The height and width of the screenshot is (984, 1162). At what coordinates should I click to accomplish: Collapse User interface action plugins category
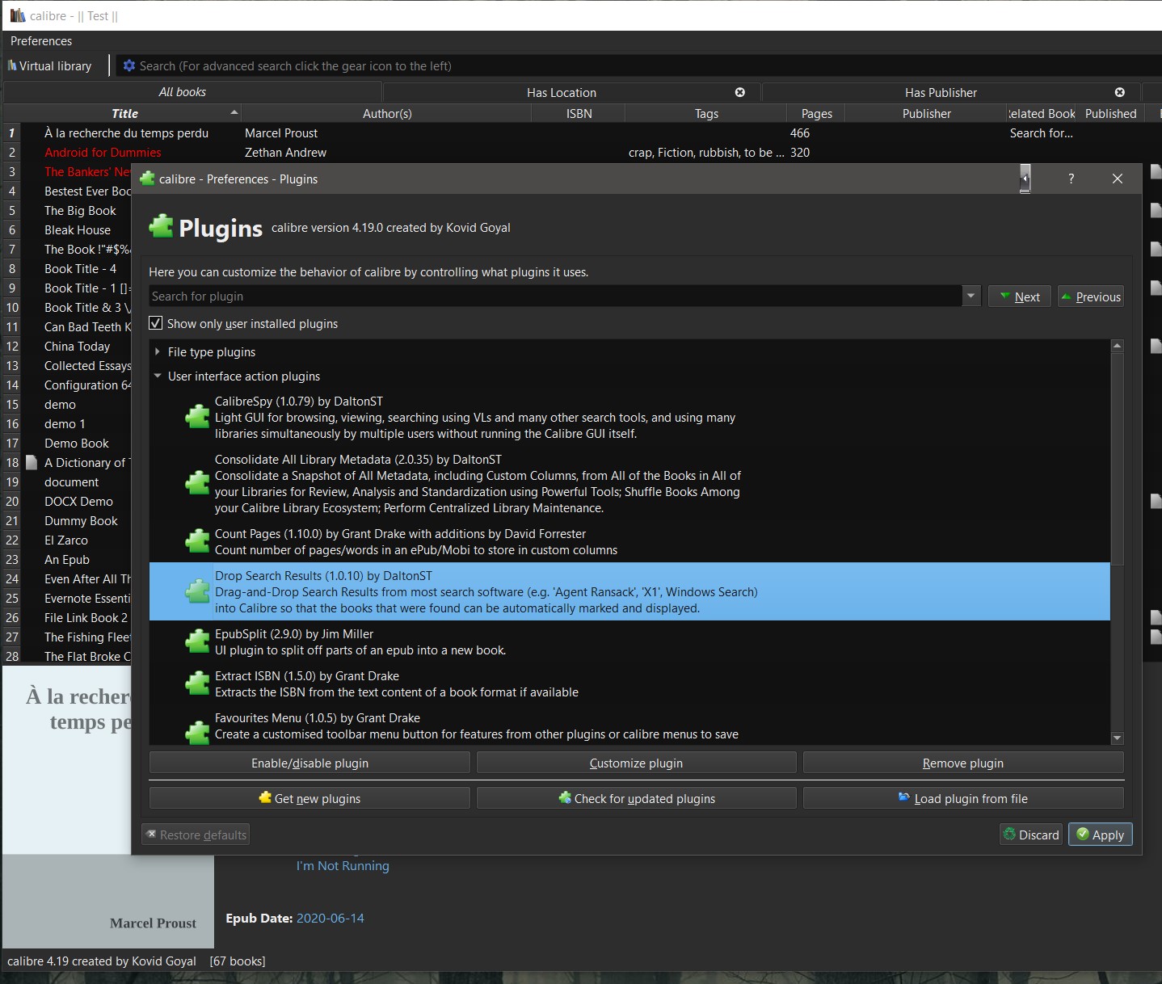158,376
